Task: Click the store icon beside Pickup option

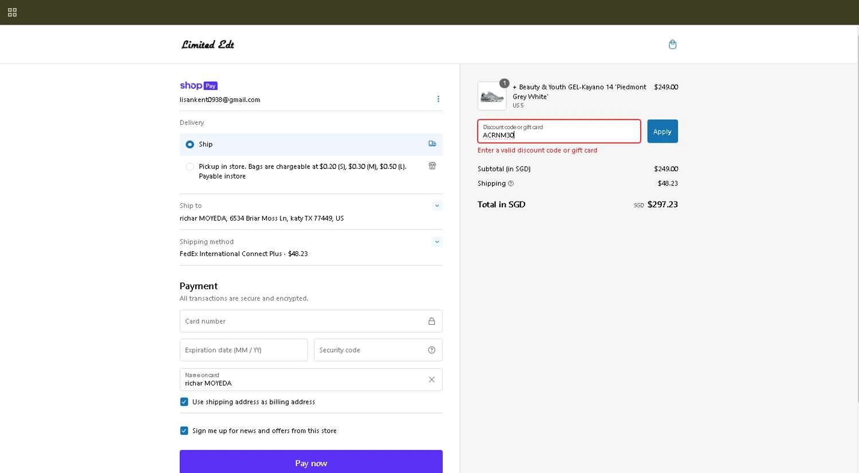Action: pyautogui.click(x=432, y=165)
